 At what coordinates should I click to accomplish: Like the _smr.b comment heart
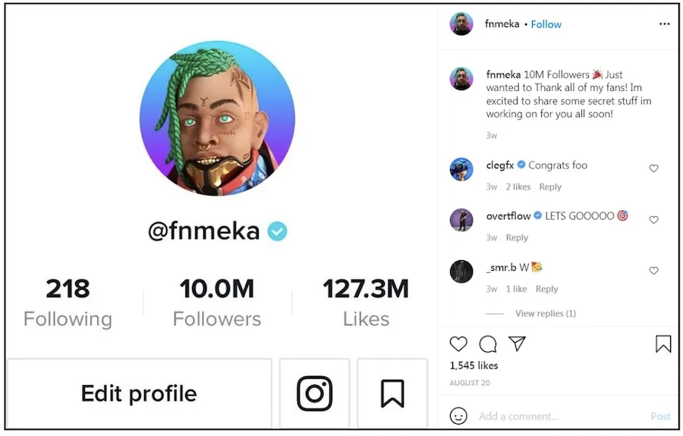tap(653, 271)
